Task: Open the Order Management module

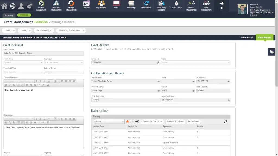Action: tap(206, 6)
